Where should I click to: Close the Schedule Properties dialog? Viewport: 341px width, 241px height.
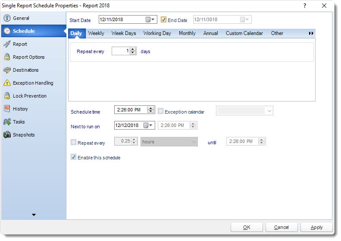point(324,6)
